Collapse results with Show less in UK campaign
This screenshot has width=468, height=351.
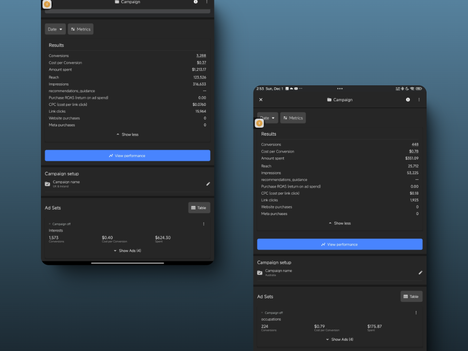point(127,135)
